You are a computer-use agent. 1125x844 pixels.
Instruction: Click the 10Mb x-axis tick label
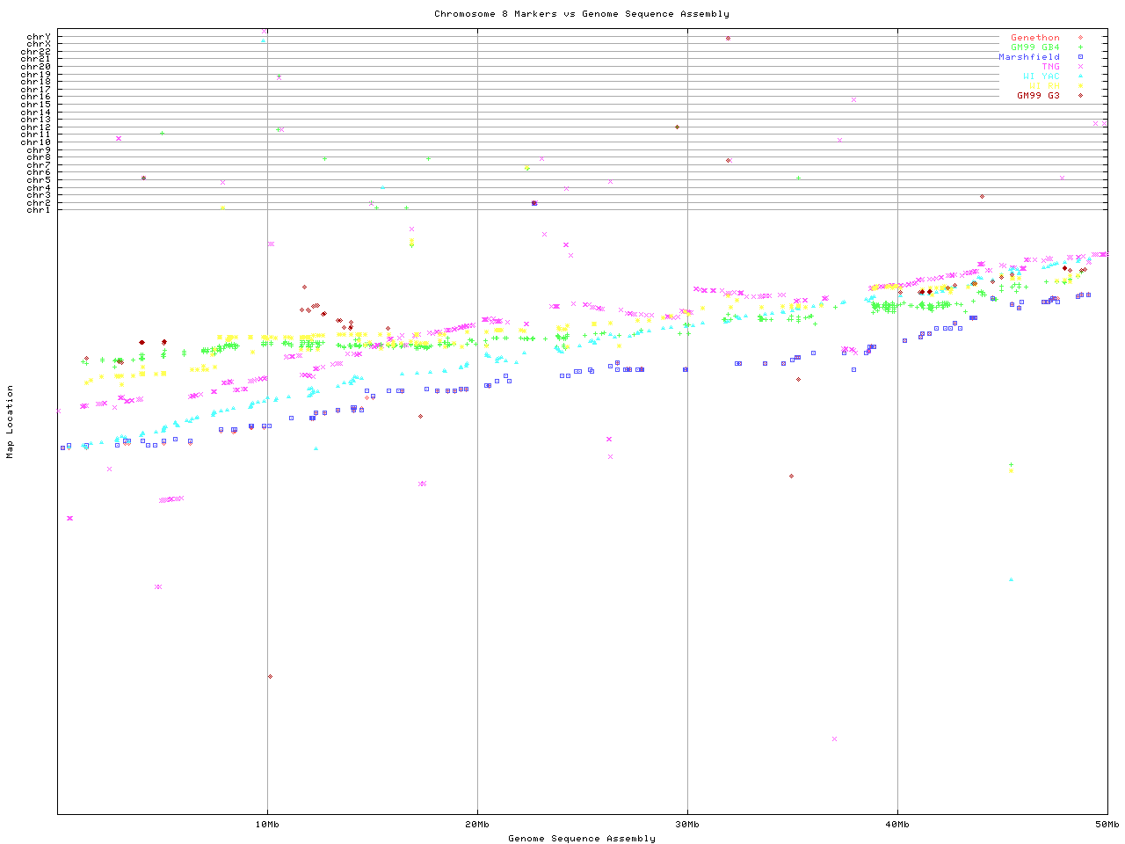coord(267,825)
